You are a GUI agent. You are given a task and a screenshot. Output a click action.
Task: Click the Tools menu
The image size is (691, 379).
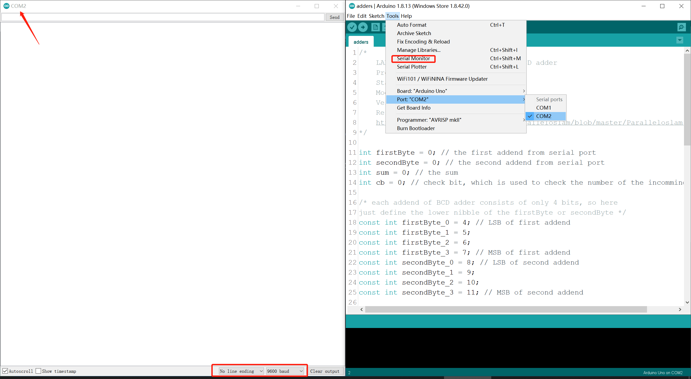pyautogui.click(x=392, y=16)
